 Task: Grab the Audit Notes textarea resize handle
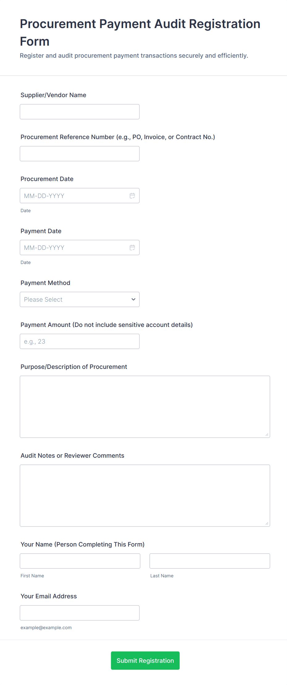[267, 523]
